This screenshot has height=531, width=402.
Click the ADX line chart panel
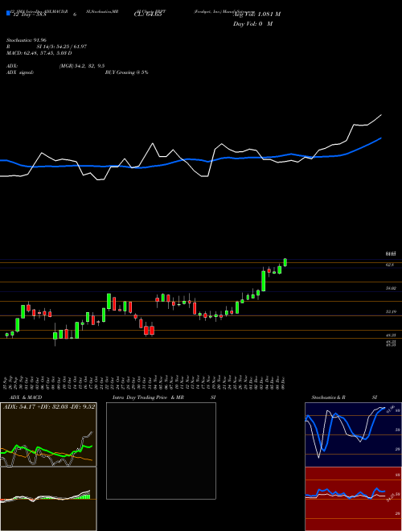coord(48,434)
